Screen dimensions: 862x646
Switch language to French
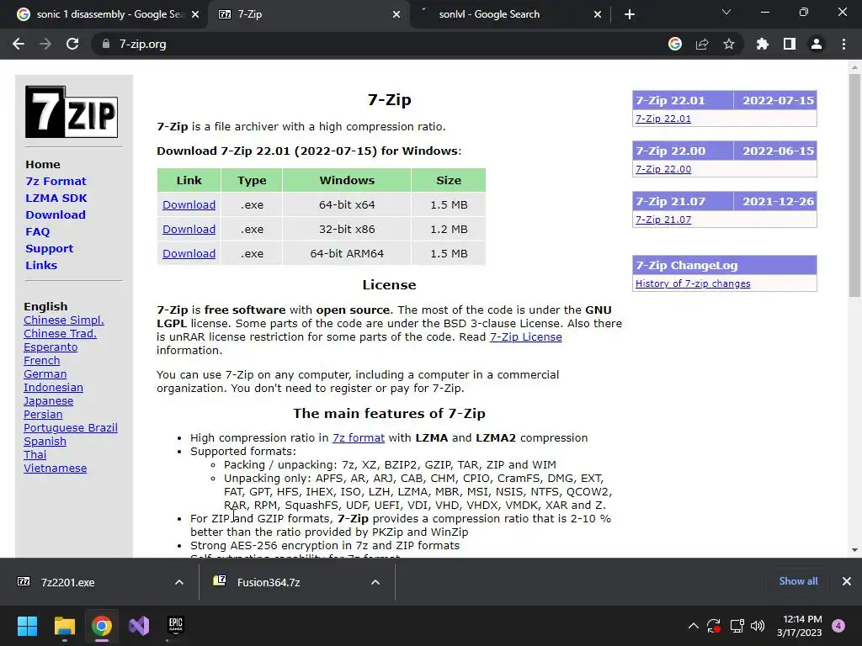42,360
